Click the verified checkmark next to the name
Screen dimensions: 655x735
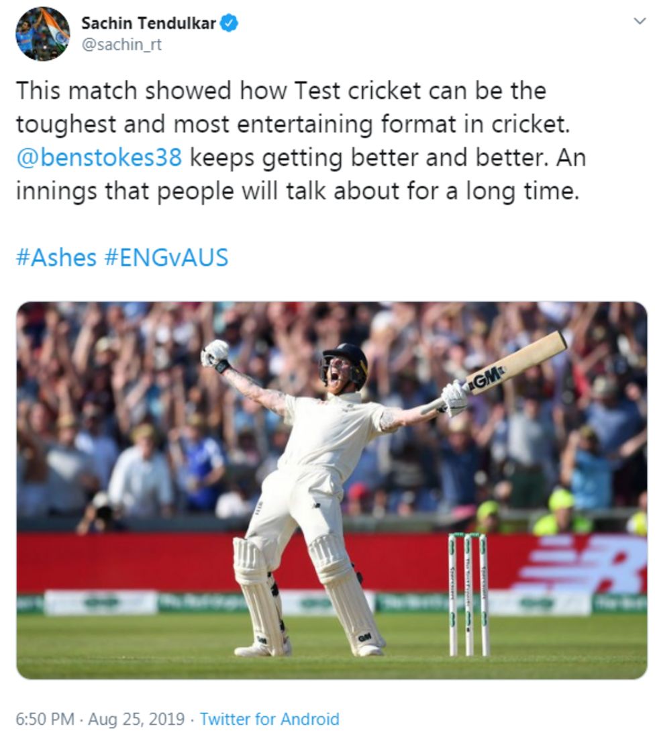(x=230, y=21)
